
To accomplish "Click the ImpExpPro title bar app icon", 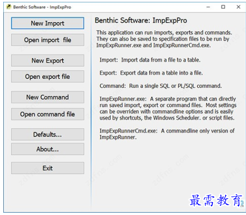I will pos(9,7).
